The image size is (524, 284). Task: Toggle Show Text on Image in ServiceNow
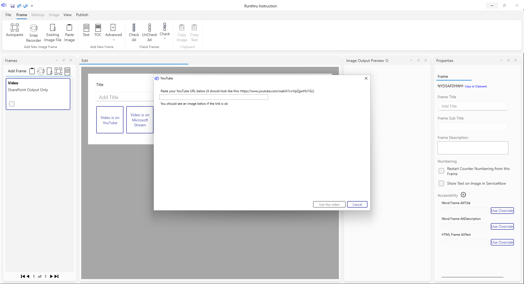coord(441,184)
